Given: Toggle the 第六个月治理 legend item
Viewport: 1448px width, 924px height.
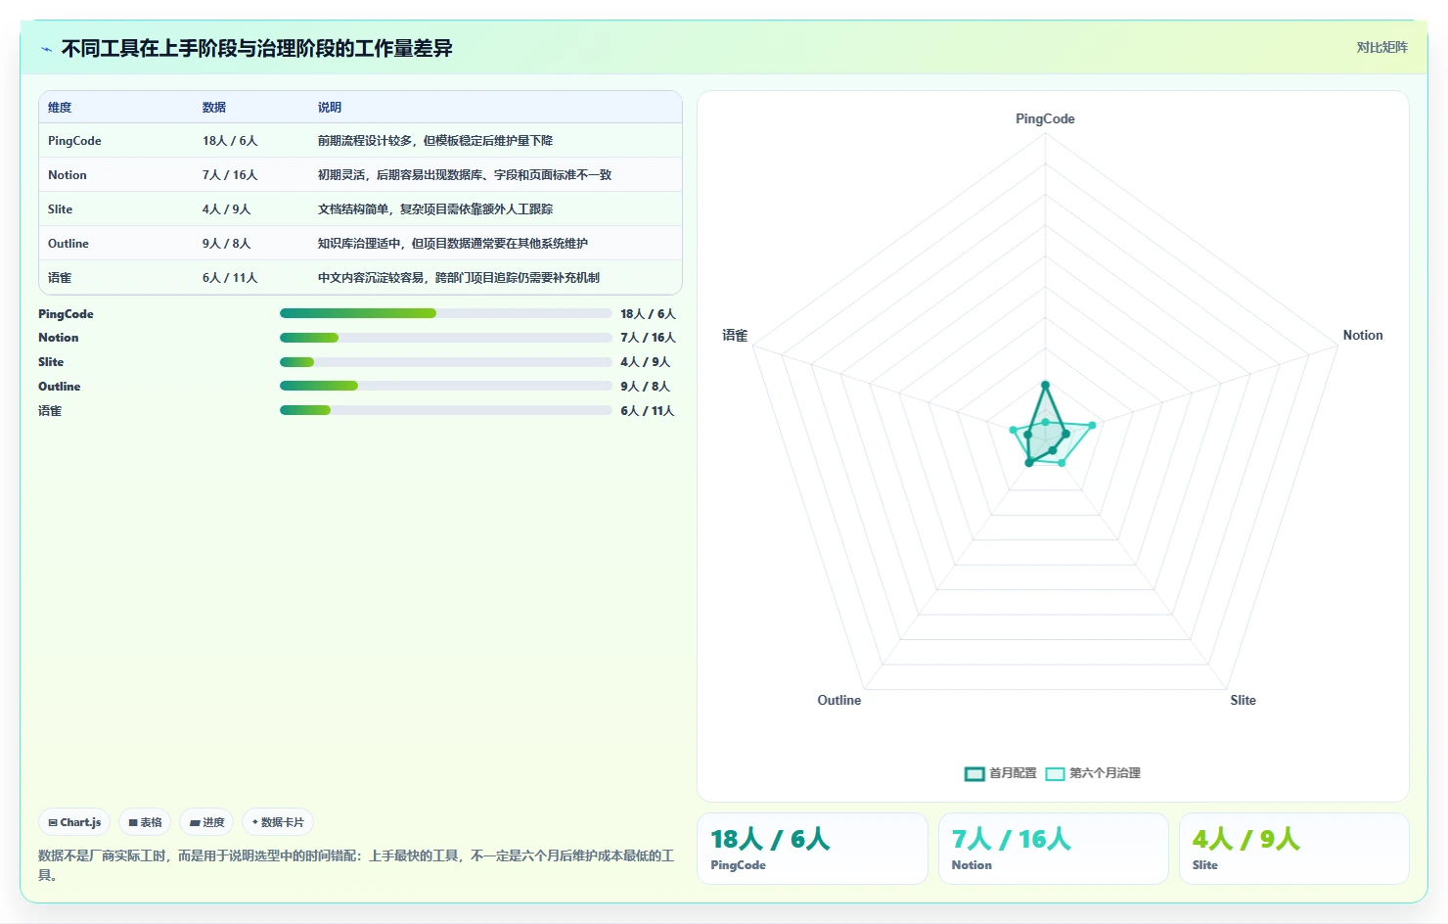Looking at the screenshot, I should pyautogui.click(x=1093, y=773).
